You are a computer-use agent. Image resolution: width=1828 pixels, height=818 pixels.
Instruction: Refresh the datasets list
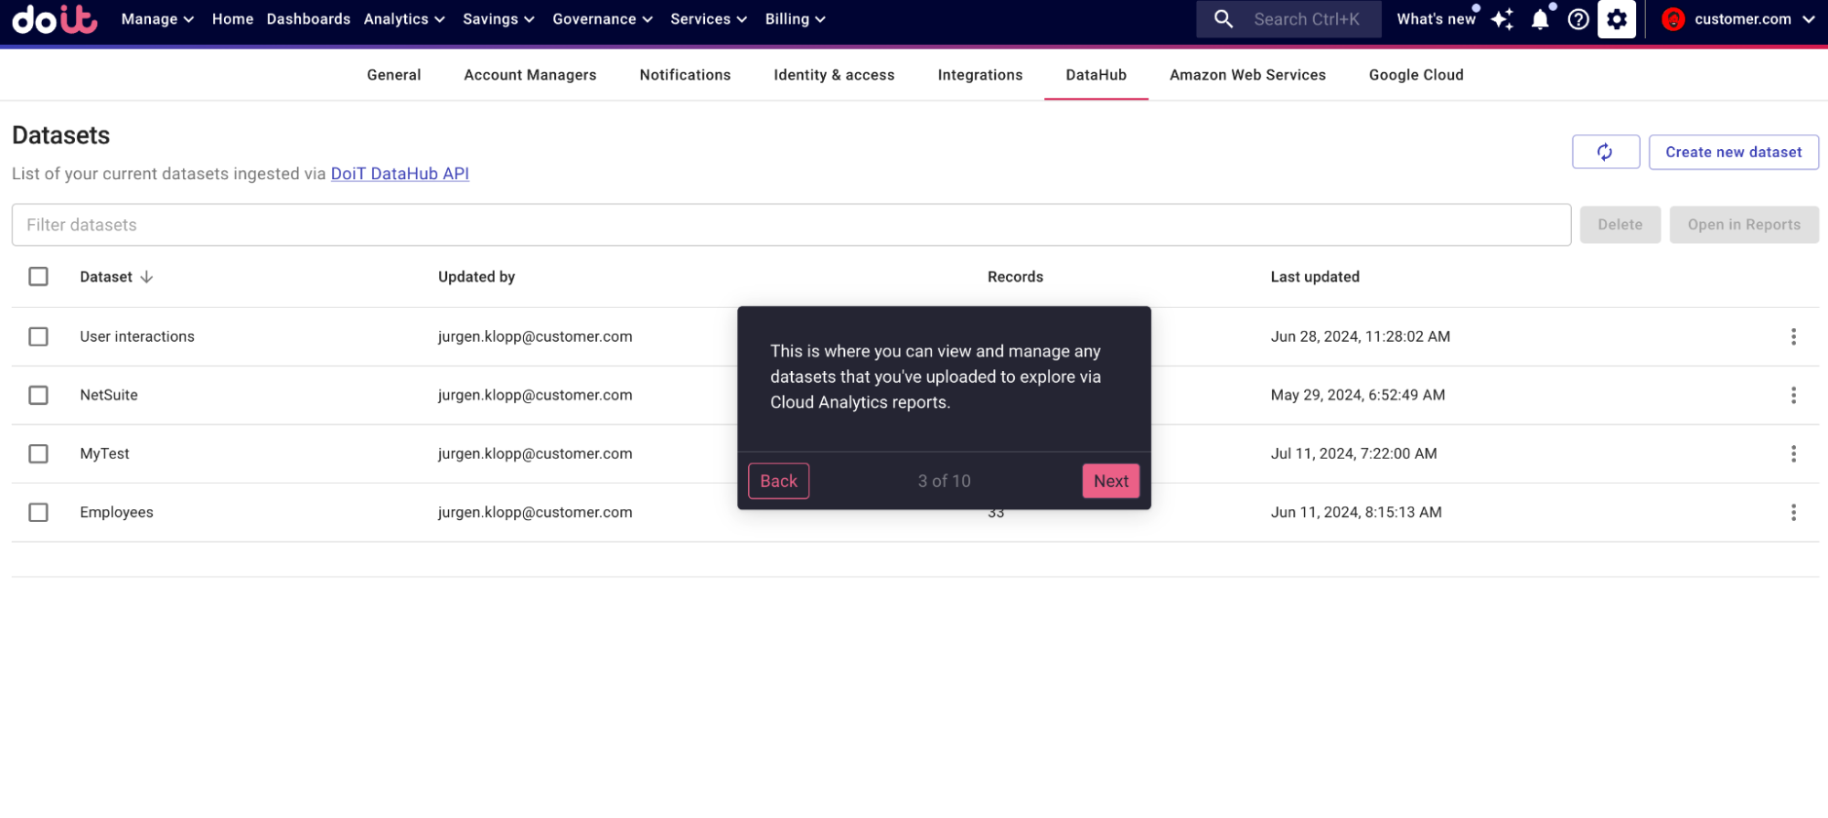point(1606,152)
